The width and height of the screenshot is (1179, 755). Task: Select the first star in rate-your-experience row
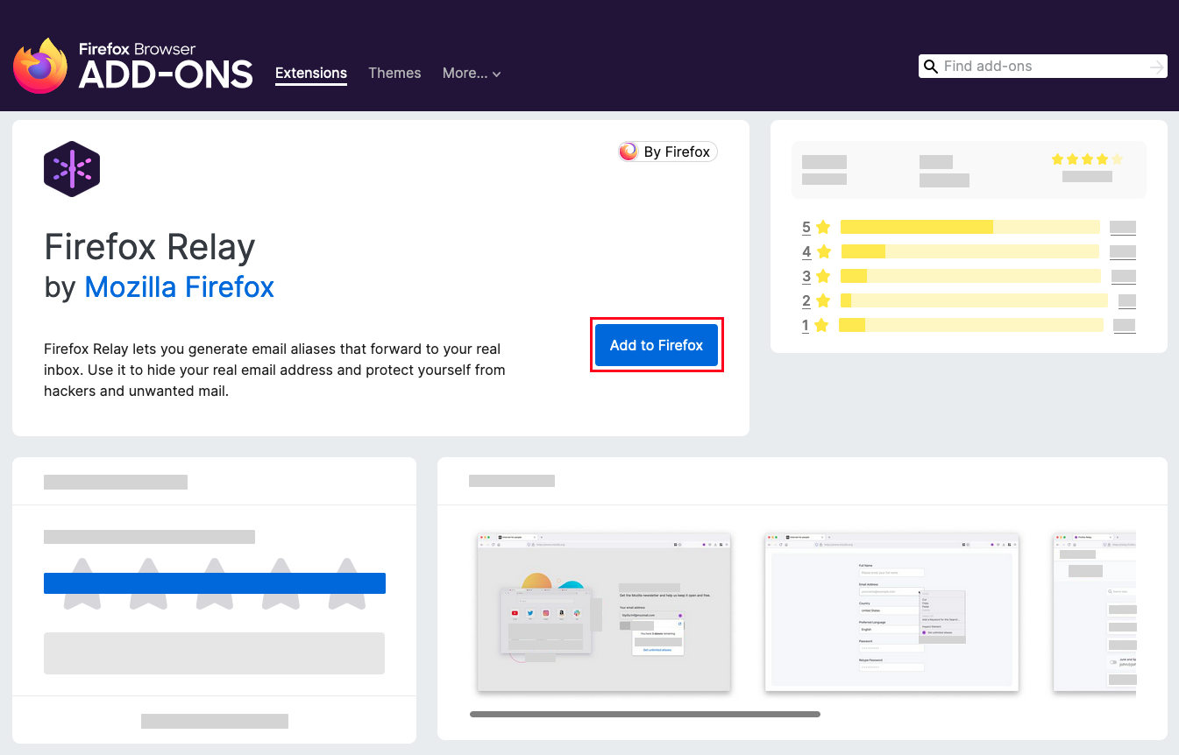(x=82, y=583)
